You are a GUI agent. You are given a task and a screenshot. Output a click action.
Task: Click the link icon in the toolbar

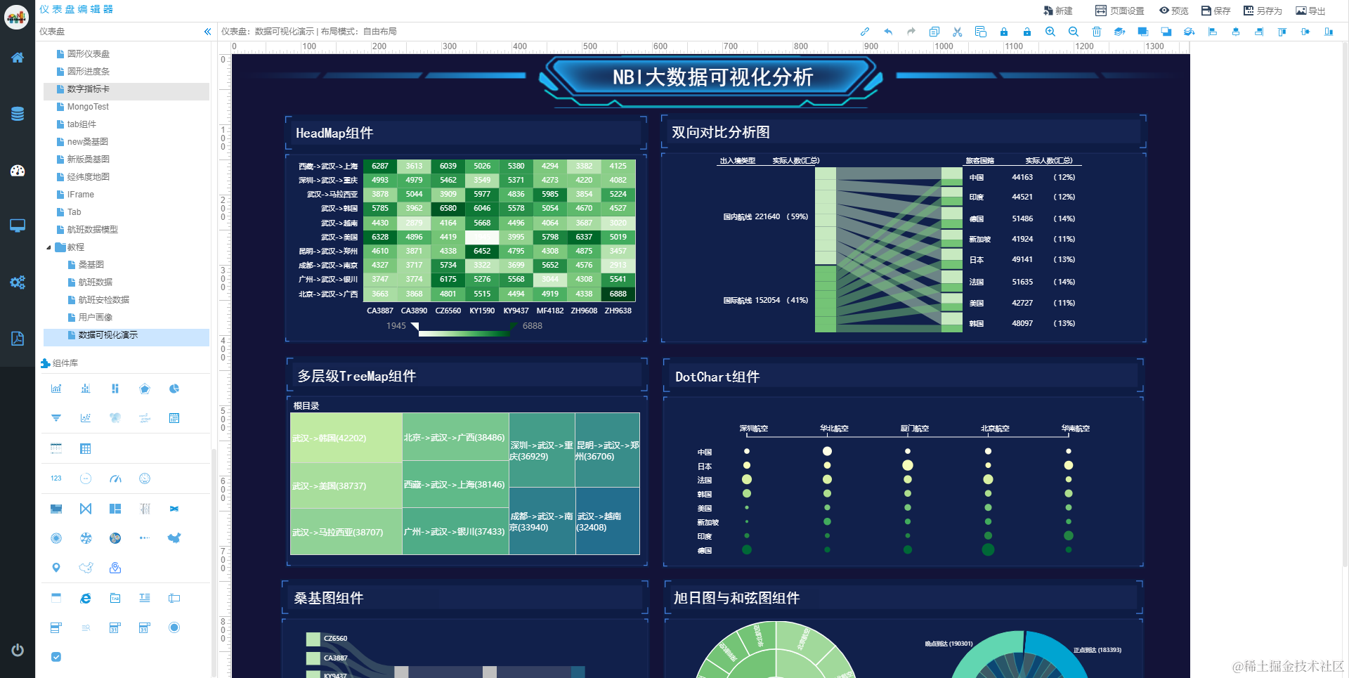click(x=865, y=32)
